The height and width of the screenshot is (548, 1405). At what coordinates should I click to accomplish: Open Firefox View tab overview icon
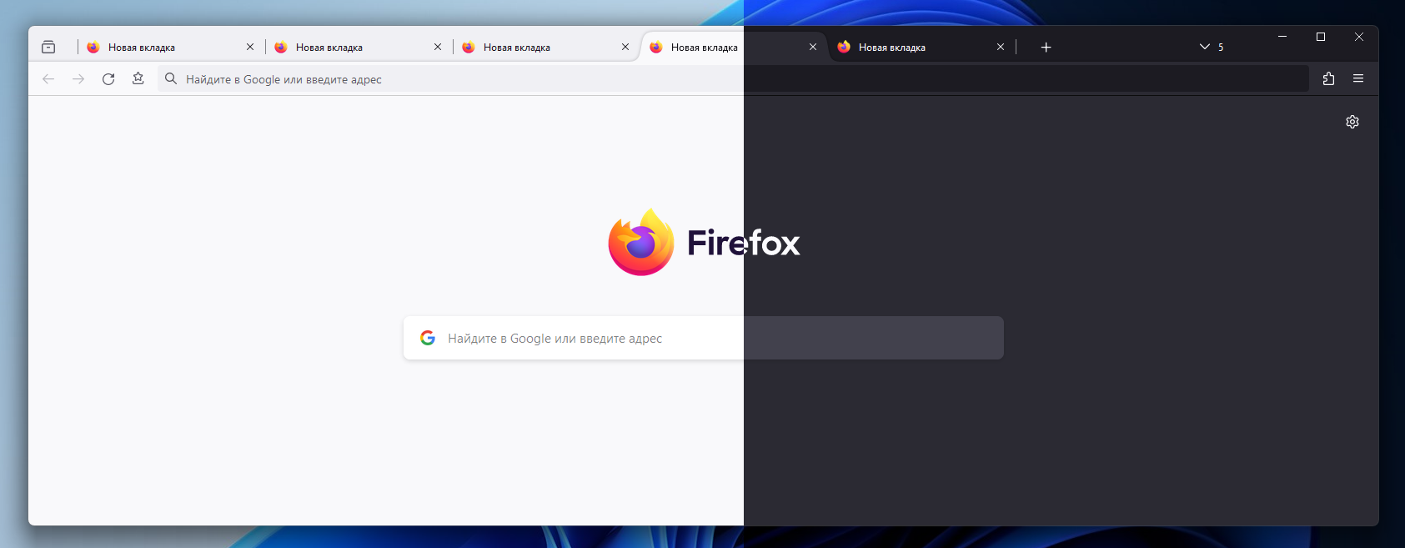pos(48,48)
